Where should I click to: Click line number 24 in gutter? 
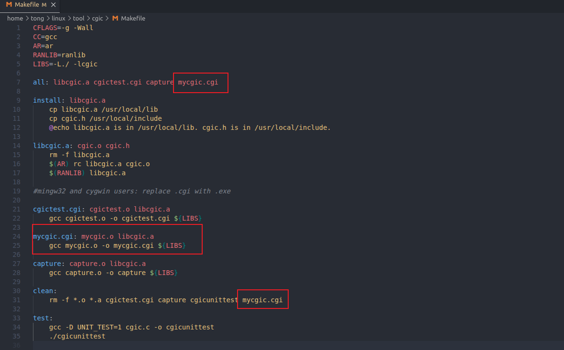17,236
